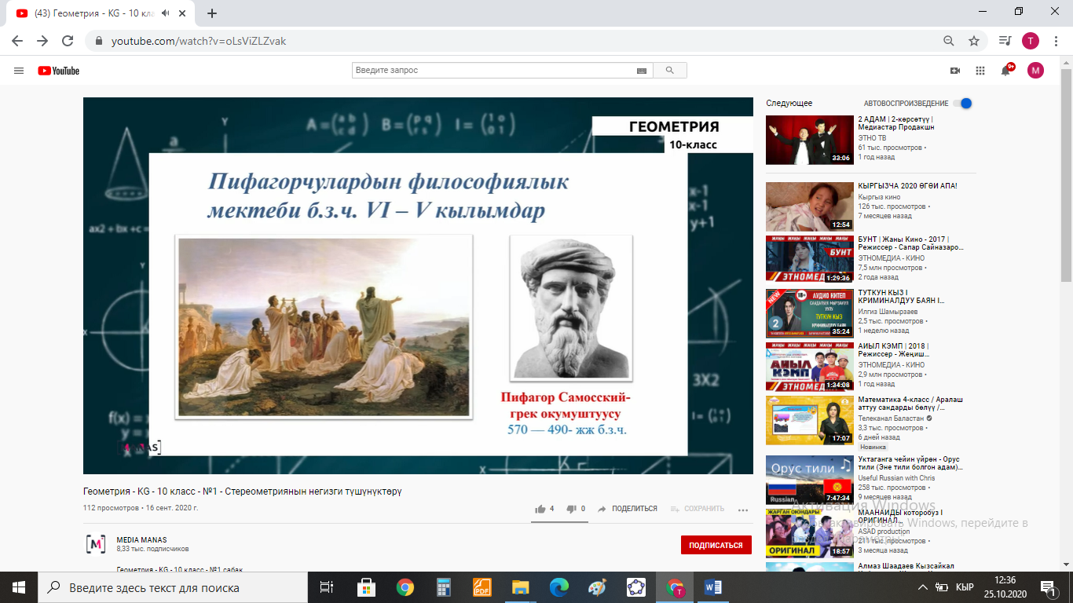Image resolution: width=1073 pixels, height=603 pixels.
Task: Switch the КЫР keyboard language indicator
Action: point(965,587)
